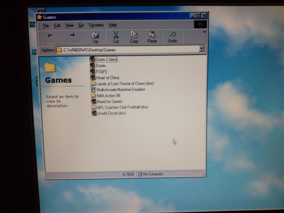Select Lands of Lore Throne of Chaos folder
284x213 pixels.
(125, 83)
